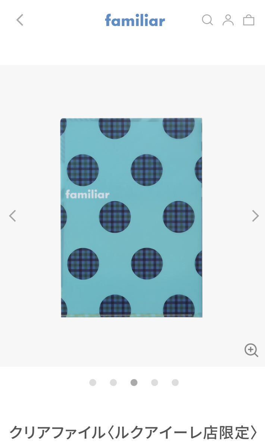Viewport: 265px width, 447px height.
Task: Tap the plaid circle directly below familiar lettering
Action: pos(115,217)
